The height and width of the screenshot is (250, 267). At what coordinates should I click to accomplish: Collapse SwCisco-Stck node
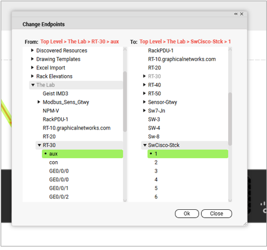(x=145, y=145)
